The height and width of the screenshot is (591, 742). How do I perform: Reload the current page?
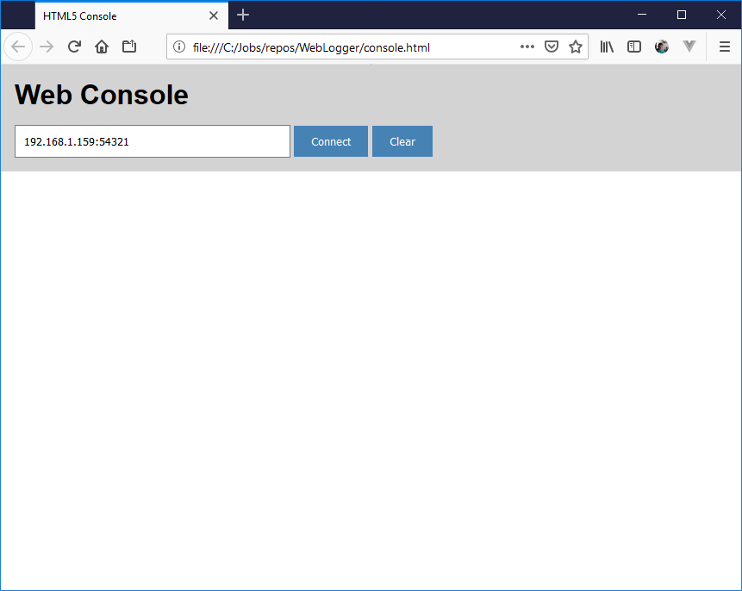point(74,47)
